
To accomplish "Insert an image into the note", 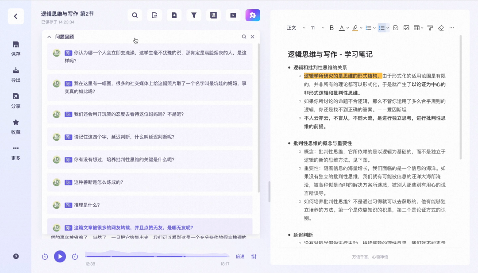I will tap(406, 28).
